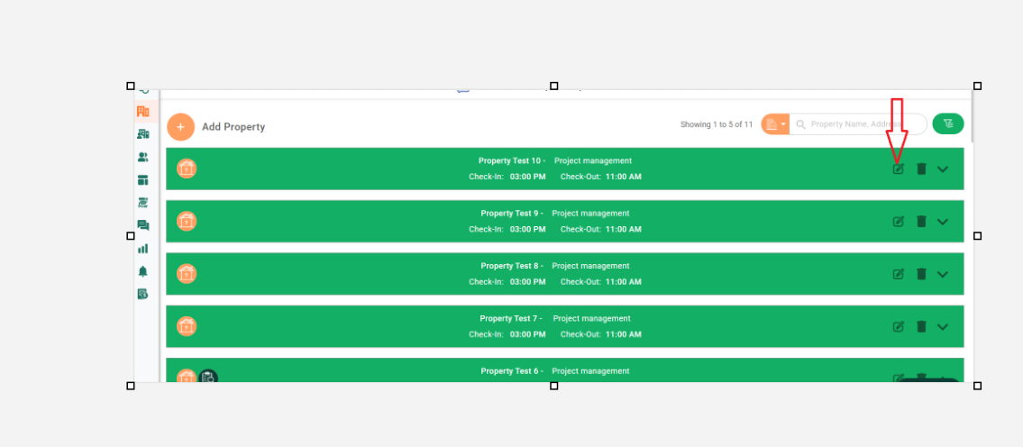Open the sidebar icon between layout and chat
The width and height of the screenshot is (1023, 447).
[x=143, y=203]
